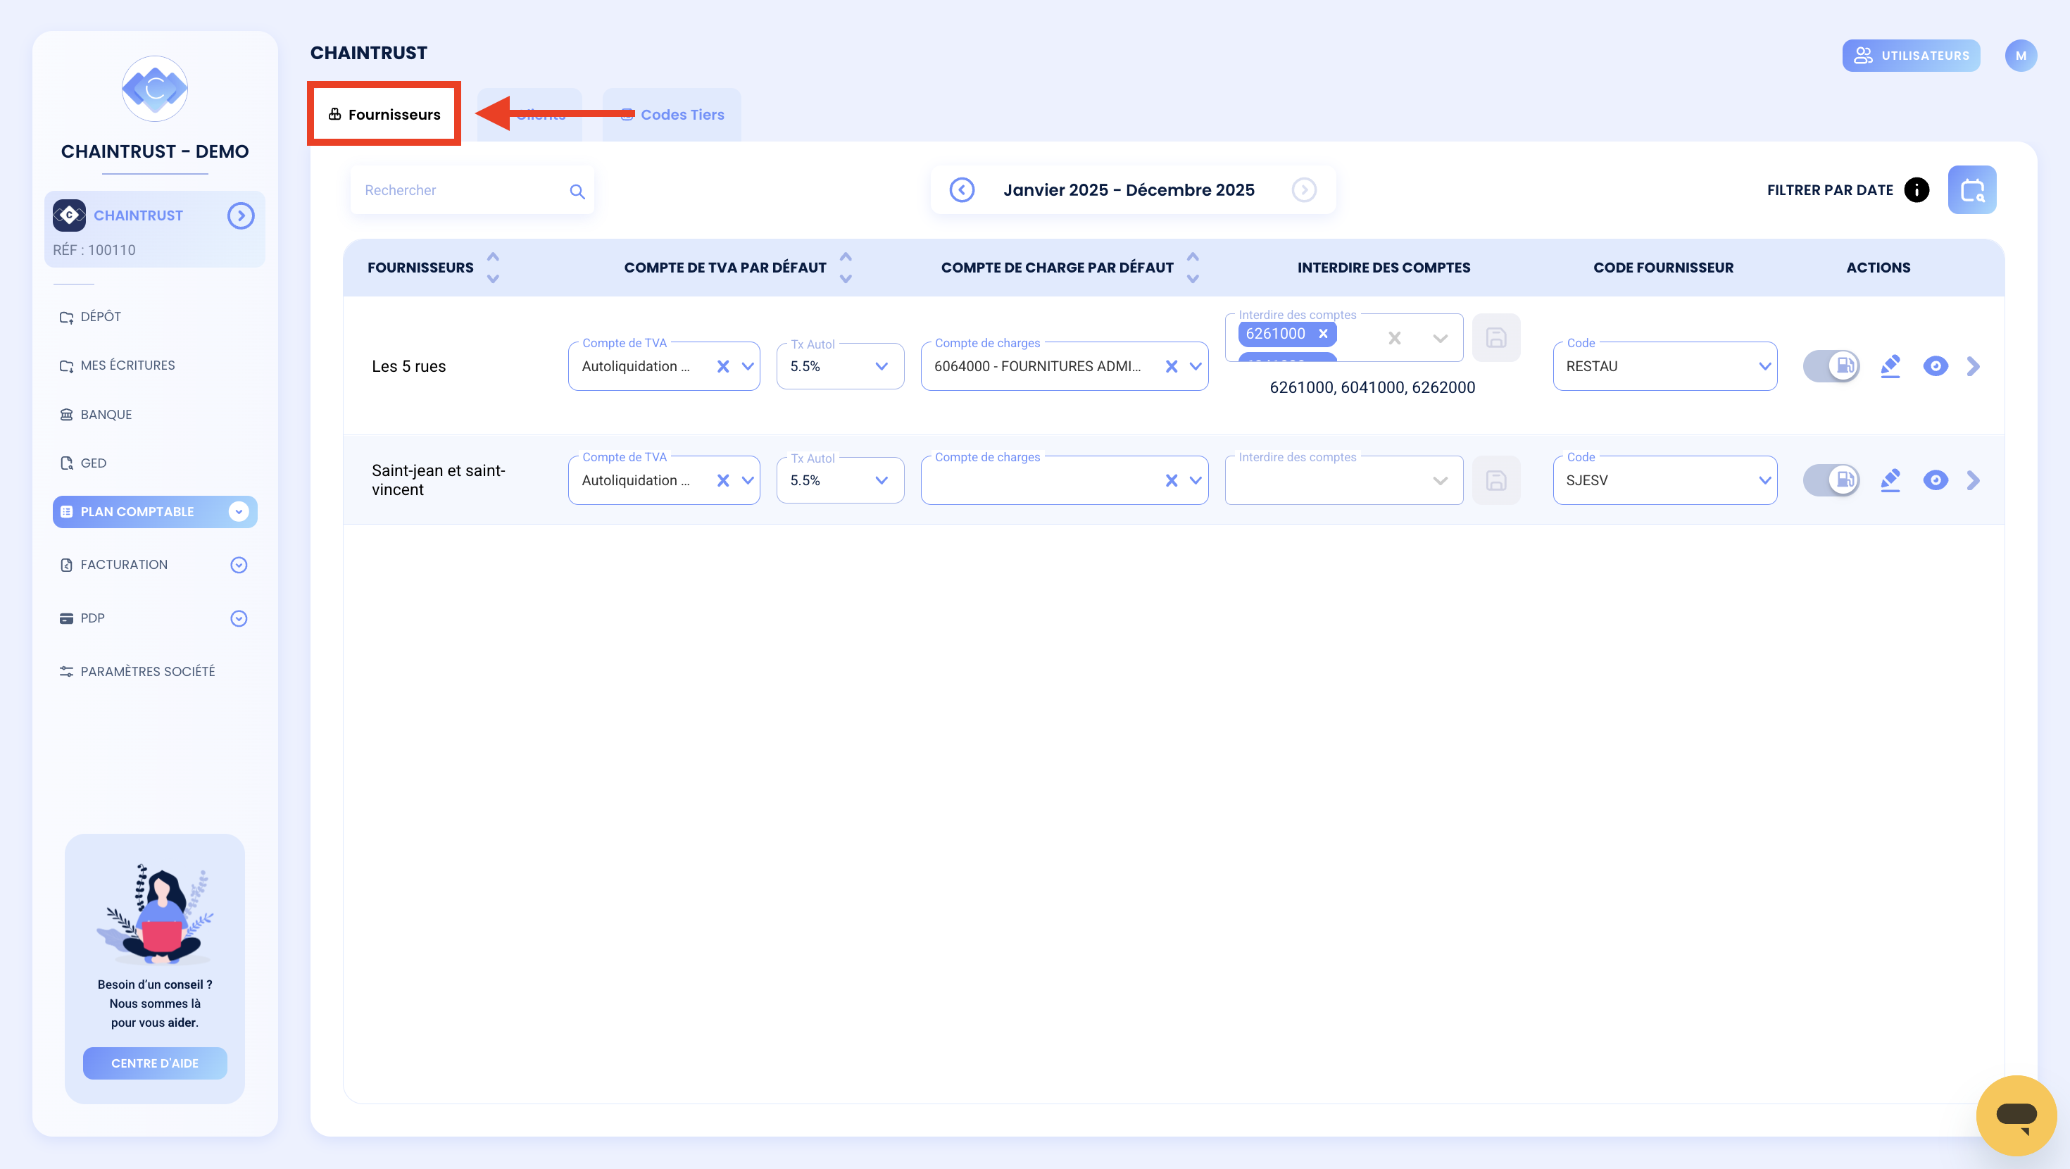2070x1169 pixels.
Task: Click the Rechercher search field
Action: tap(472, 189)
